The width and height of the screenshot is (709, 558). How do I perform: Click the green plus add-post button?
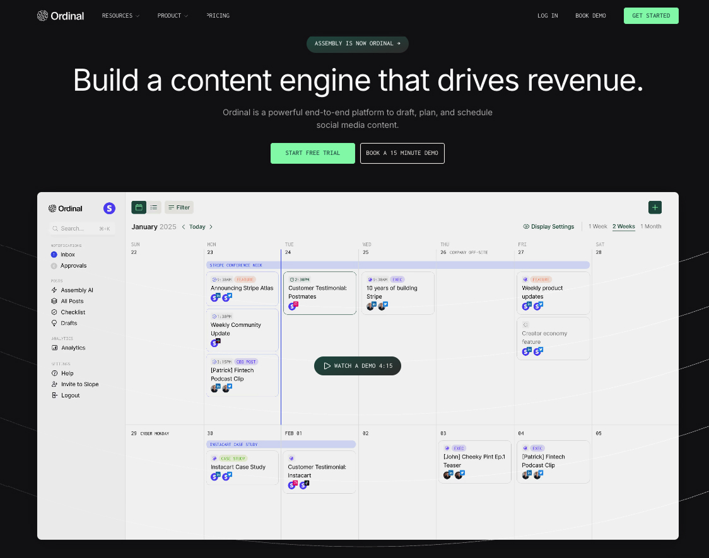[x=655, y=207]
